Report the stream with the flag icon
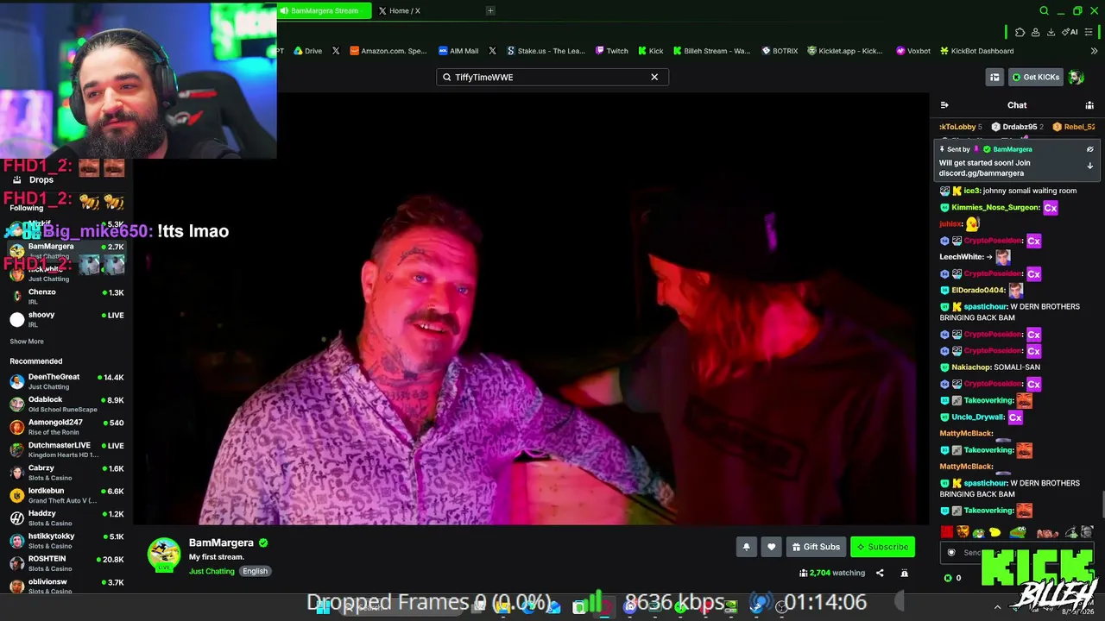The image size is (1105, 621). click(904, 573)
